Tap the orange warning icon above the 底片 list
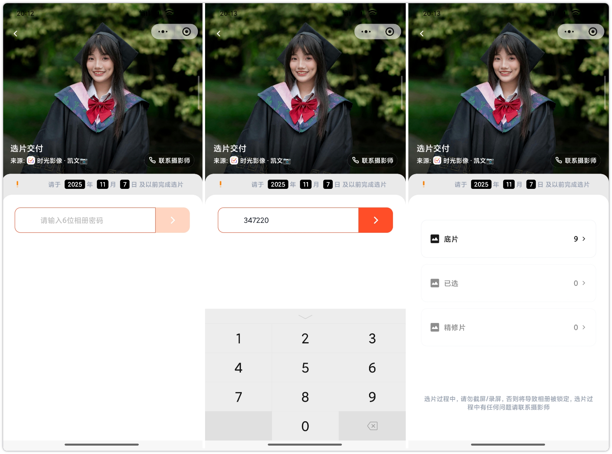This screenshot has height=454, width=612. coord(423,184)
